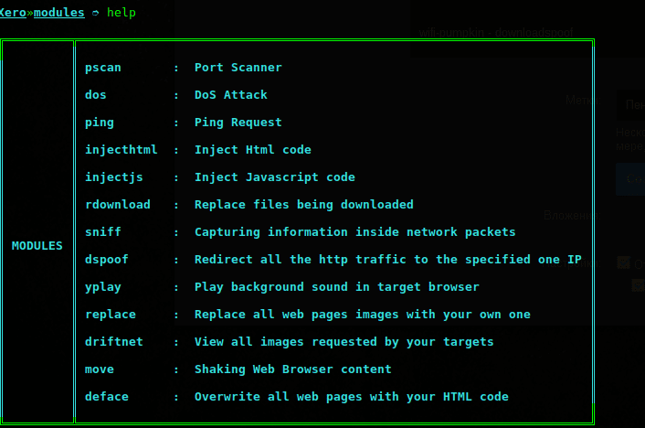Viewport: 645px width, 428px height.
Task: Click the typed help command
Action: click(x=122, y=13)
